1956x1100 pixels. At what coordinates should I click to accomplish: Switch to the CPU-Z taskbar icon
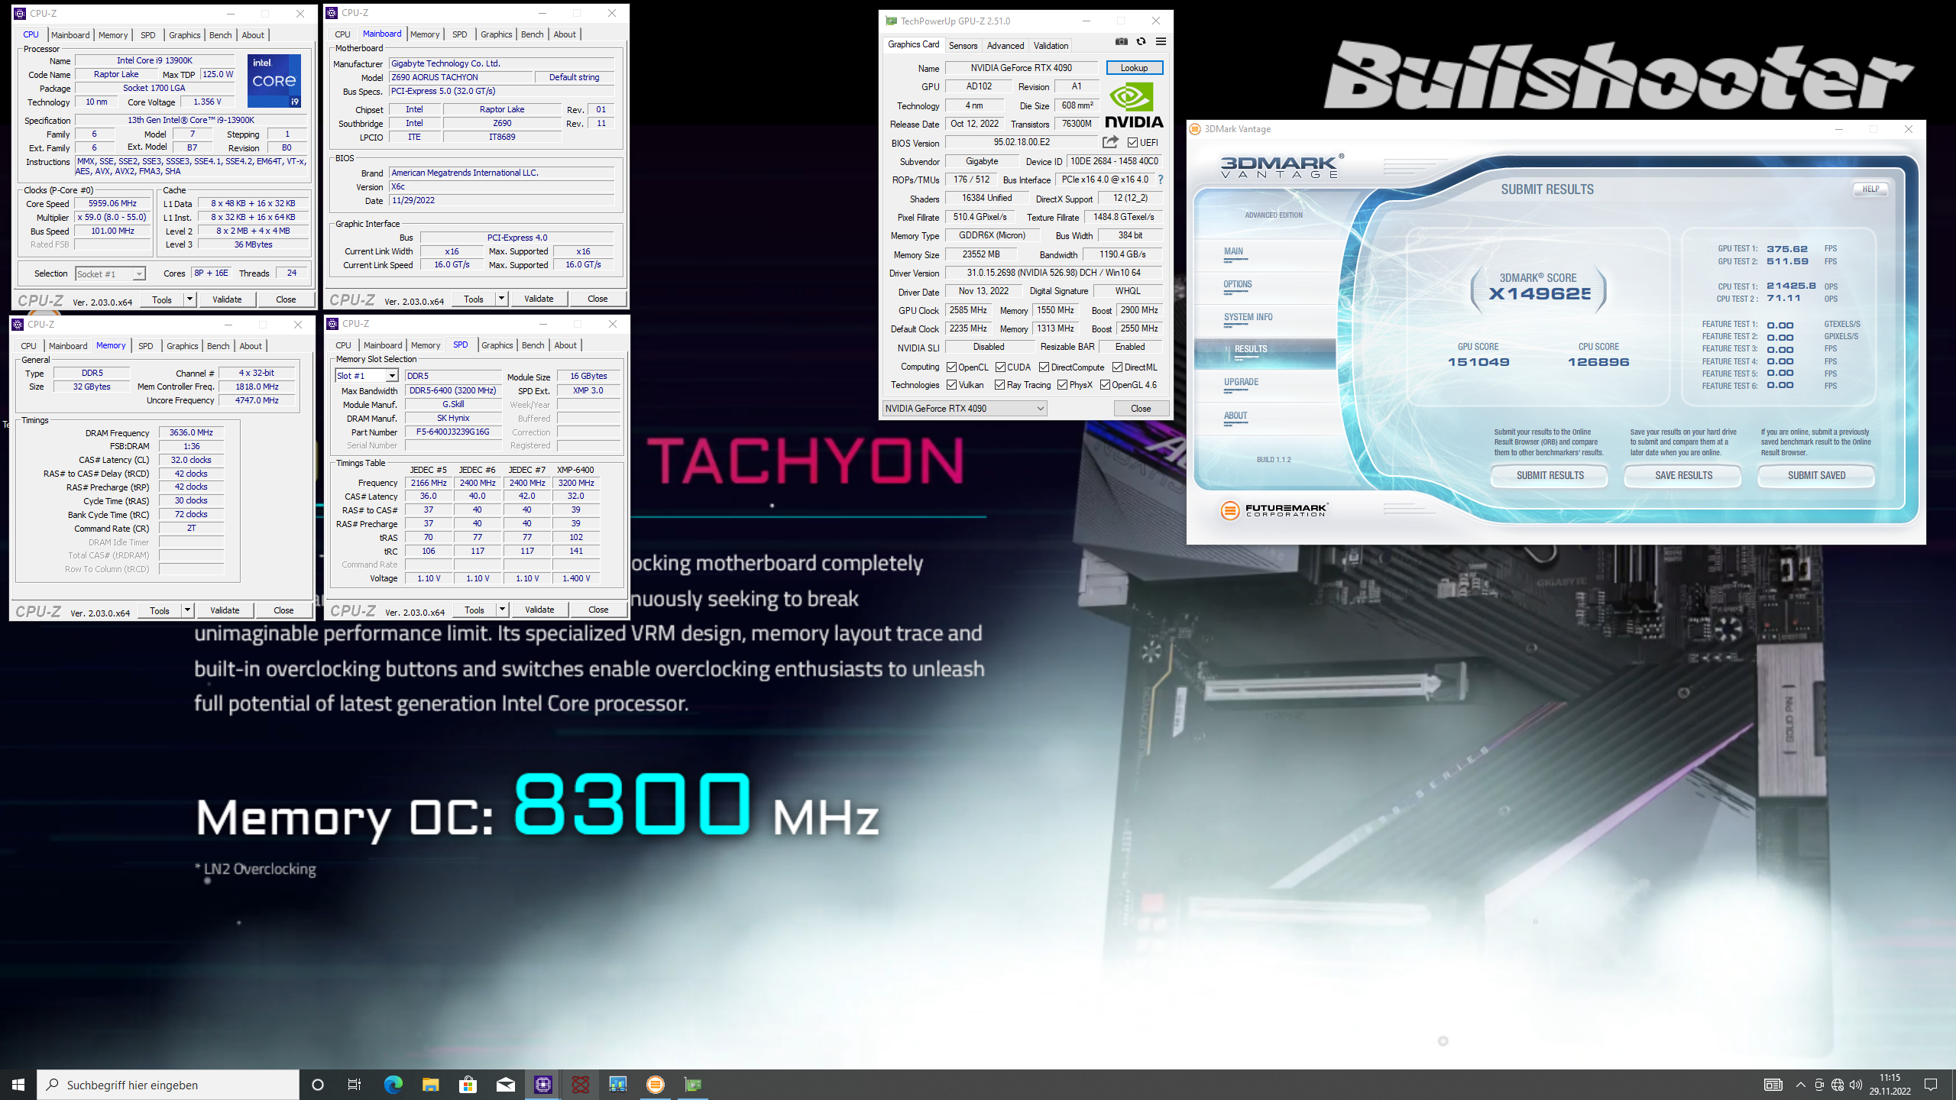click(x=542, y=1084)
